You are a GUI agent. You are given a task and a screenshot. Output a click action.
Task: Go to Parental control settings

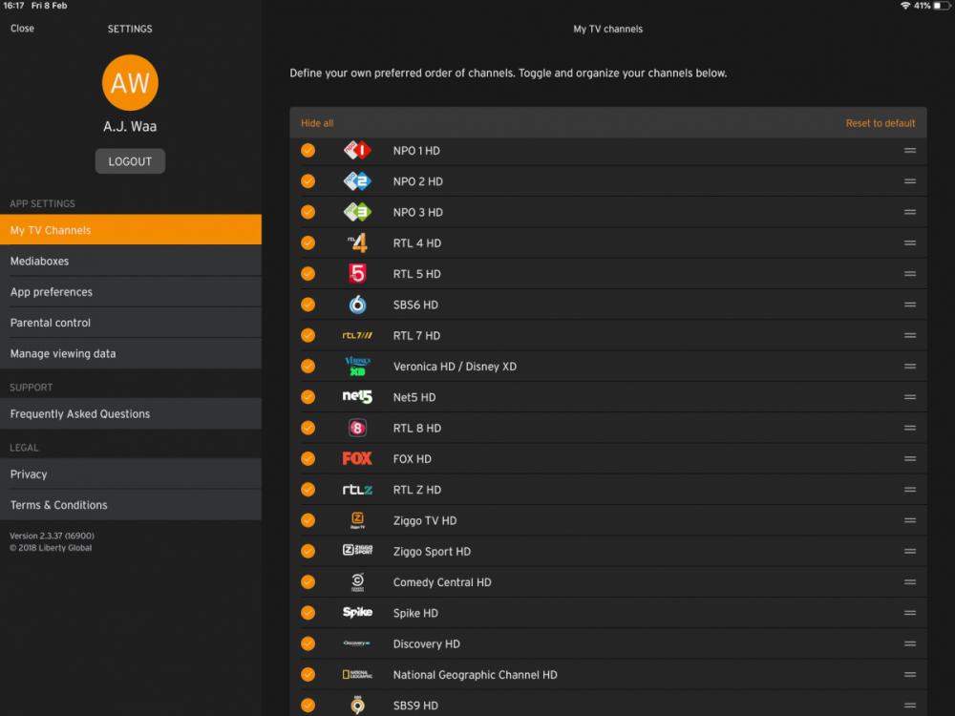(131, 323)
